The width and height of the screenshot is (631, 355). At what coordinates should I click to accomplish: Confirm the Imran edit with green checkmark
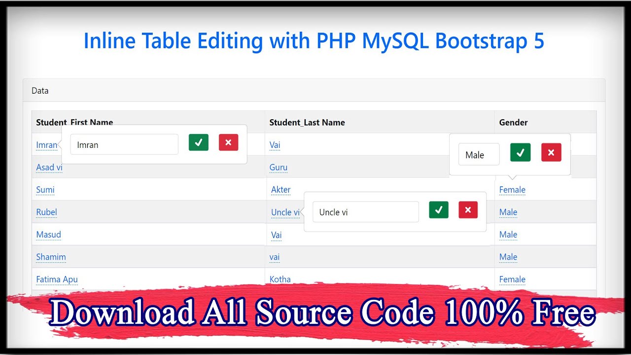199,142
